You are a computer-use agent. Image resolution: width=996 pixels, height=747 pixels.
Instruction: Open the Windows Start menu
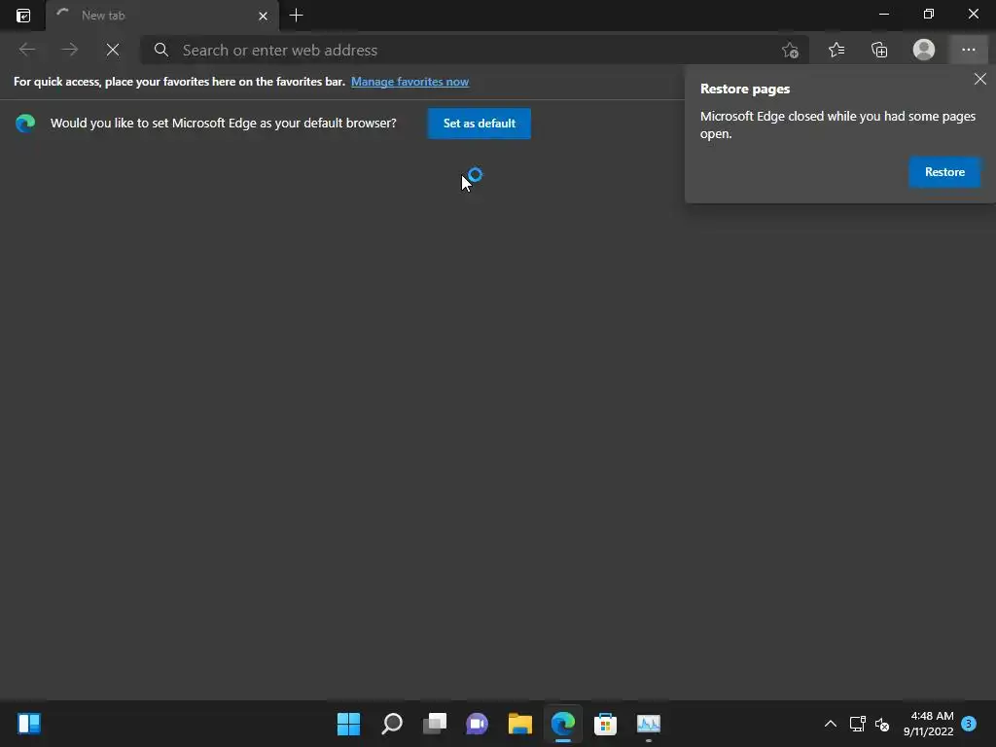(348, 724)
